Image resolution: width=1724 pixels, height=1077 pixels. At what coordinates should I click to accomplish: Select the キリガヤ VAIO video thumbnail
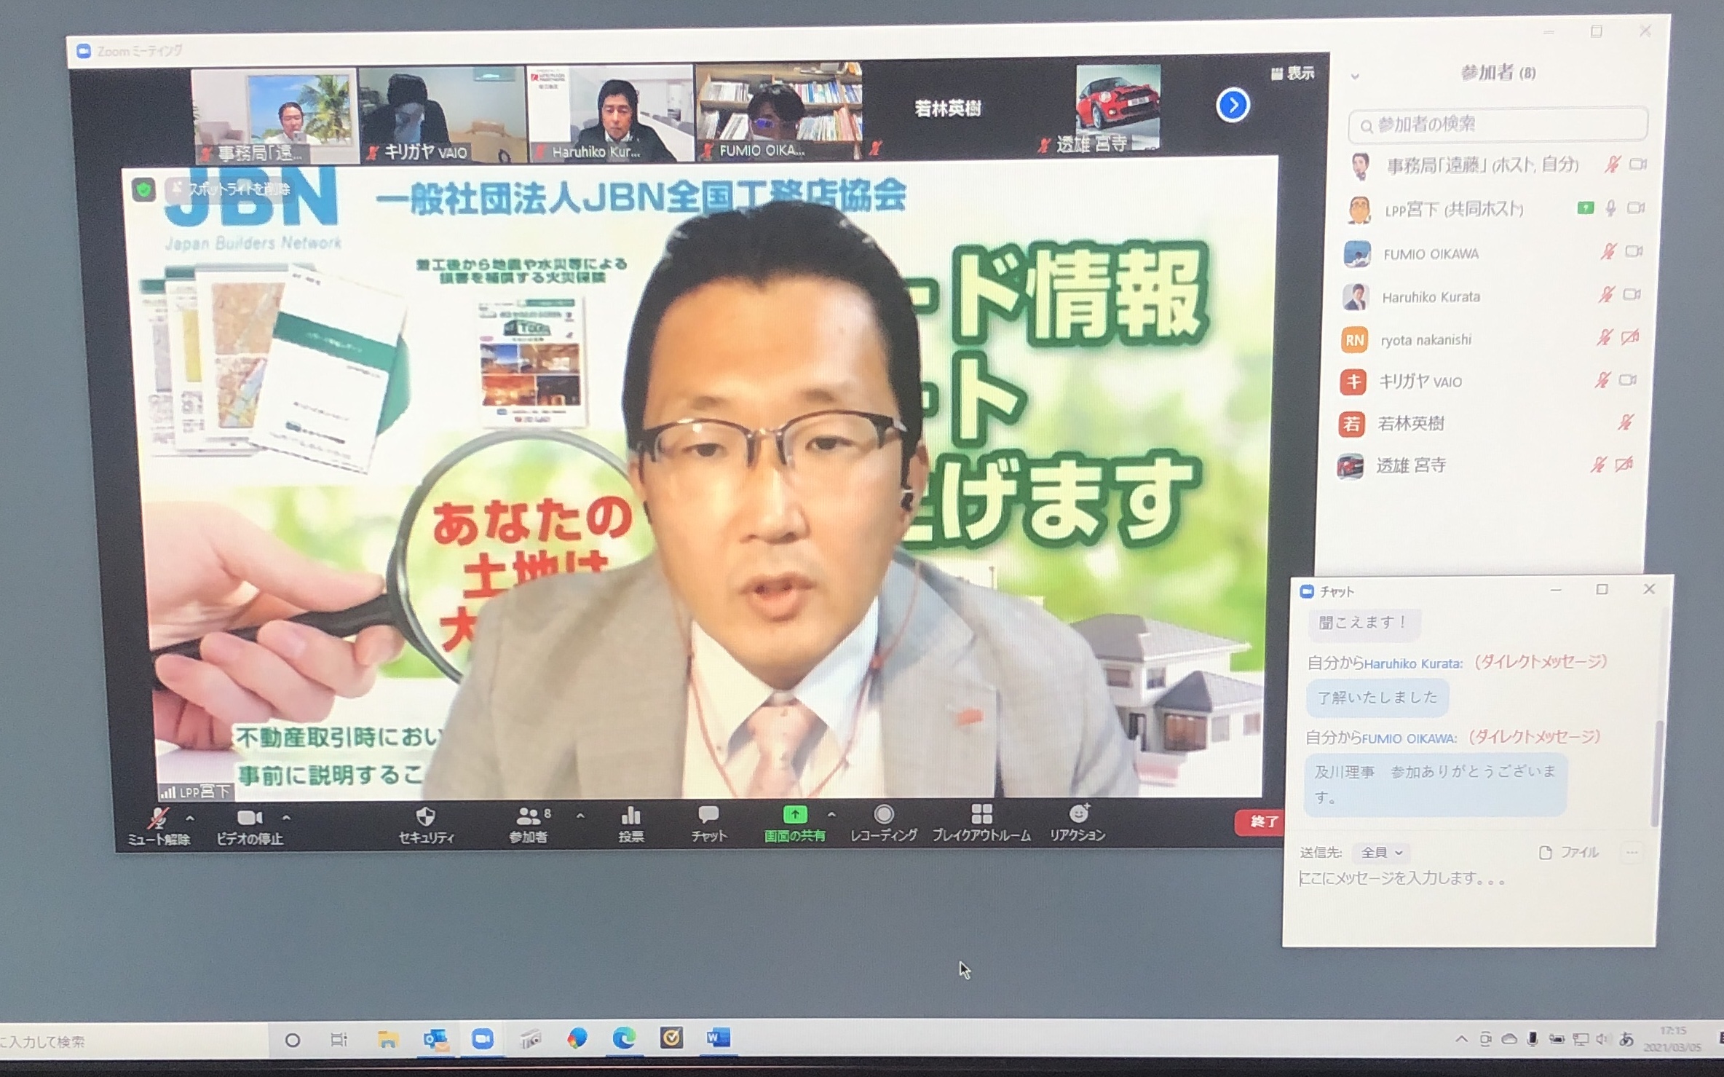tap(442, 115)
